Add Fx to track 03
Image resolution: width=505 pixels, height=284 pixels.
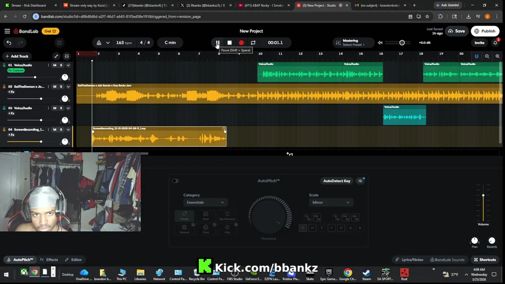(x=11, y=114)
